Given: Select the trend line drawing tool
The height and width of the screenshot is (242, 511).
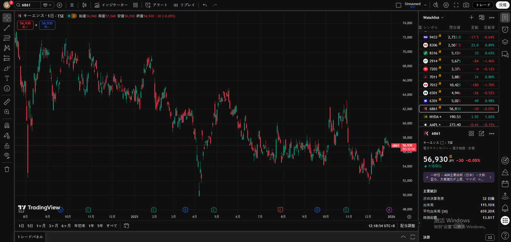Looking at the screenshot, I should [7, 28].
